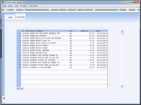141x105 pixels.
Task: Select row OLYMPUS STYLUS 410 DIGITAL
Action: tap(64, 60)
